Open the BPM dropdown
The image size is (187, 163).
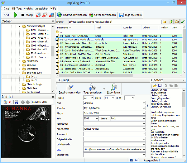tap(133, 98)
